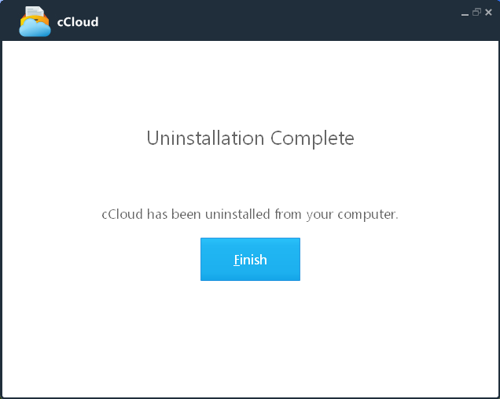Click the cCloud logo in the title bar

35,21
